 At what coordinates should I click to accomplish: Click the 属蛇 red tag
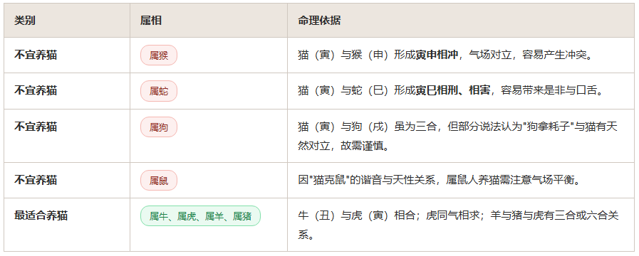tap(159, 91)
